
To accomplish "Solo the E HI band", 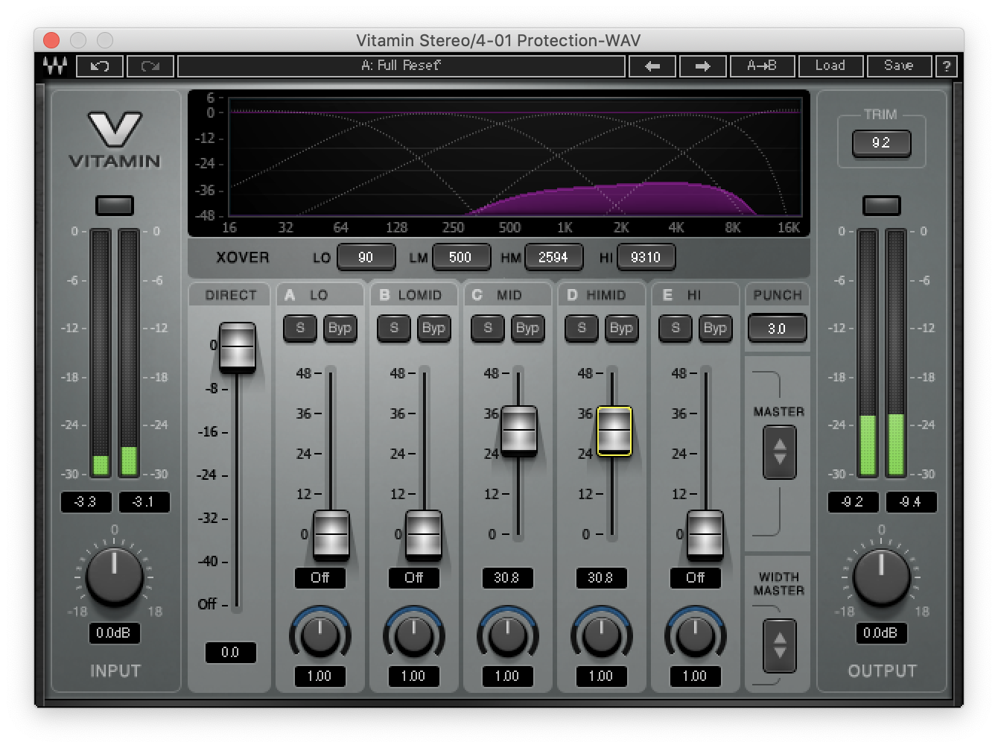I will [x=676, y=328].
